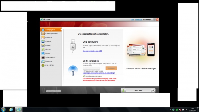The width and height of the screenshot is (199, 112).
Task: Open 'Hoe krijg ik het wachtwoord' link
Action: click(x=99, y=73)
